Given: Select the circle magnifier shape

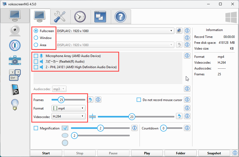Looking at the screenshot, I should pos(65,143).
